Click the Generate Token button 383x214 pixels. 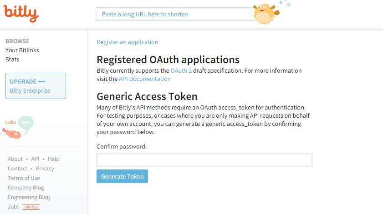(122, 176)
